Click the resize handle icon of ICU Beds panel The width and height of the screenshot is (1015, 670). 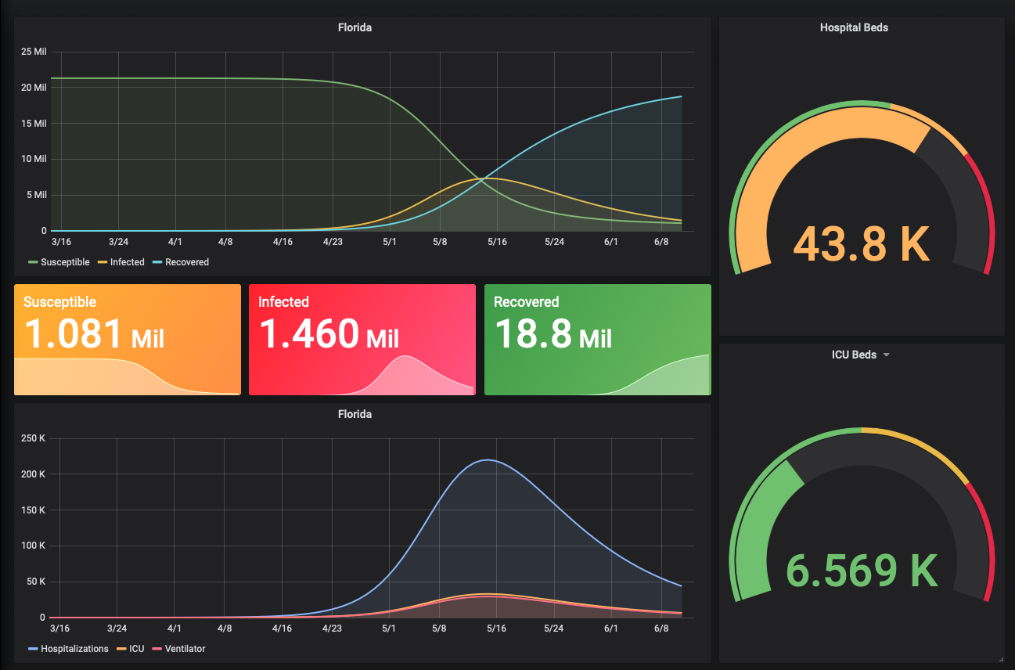(1000, 659)
